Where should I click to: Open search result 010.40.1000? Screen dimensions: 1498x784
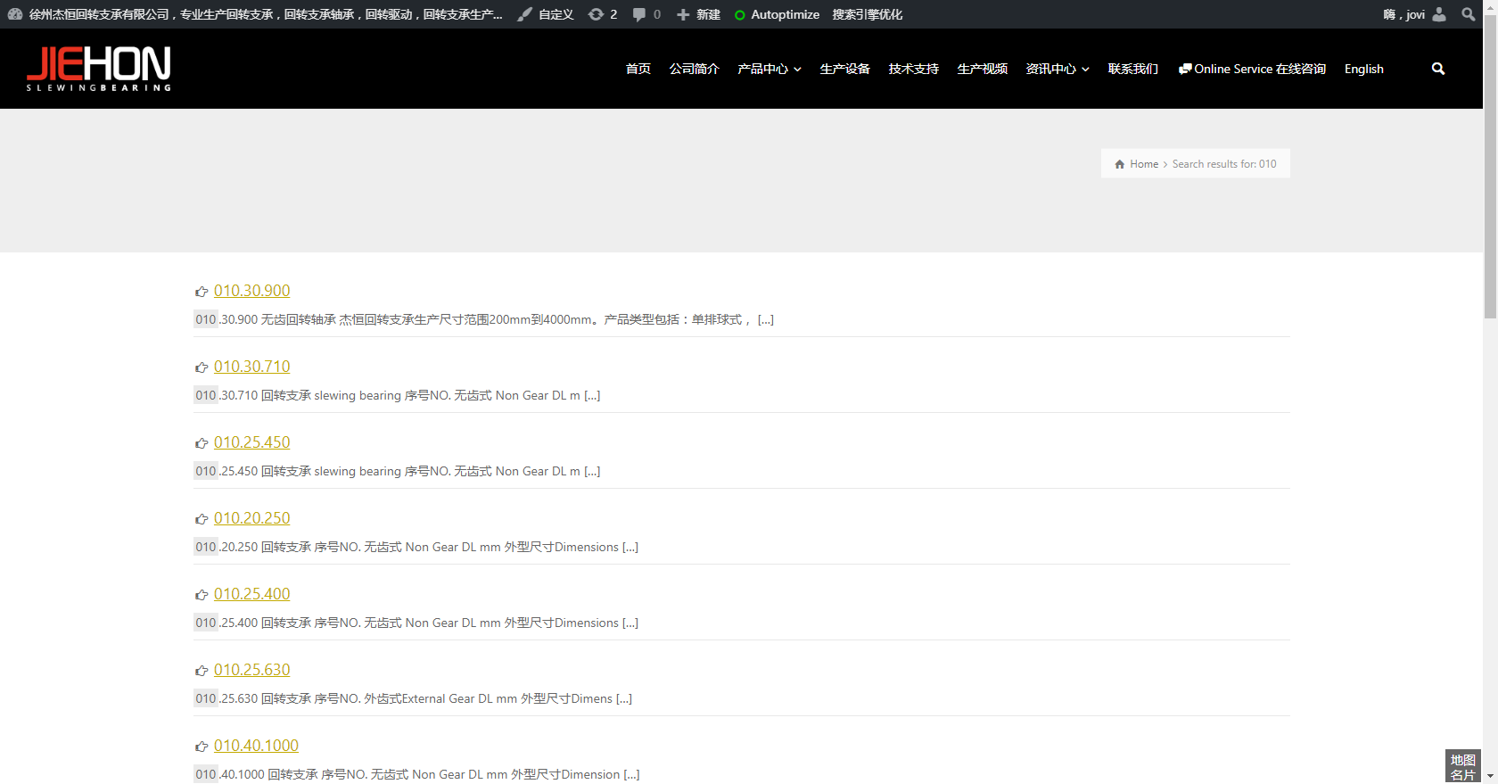[256, 746]
